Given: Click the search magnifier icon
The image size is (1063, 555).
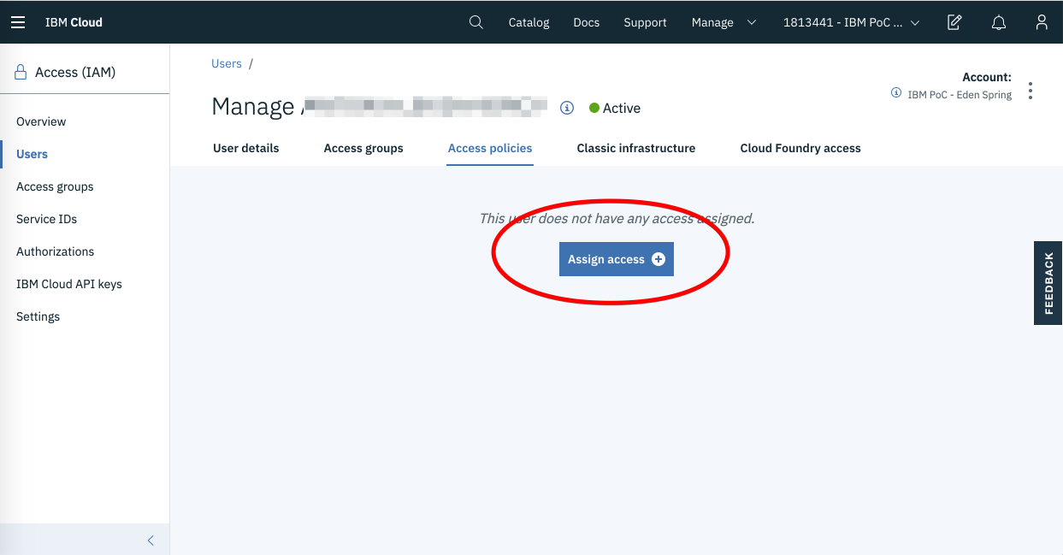Looking at the screenshot, I should pyautogui.click(x=476, y=22).
